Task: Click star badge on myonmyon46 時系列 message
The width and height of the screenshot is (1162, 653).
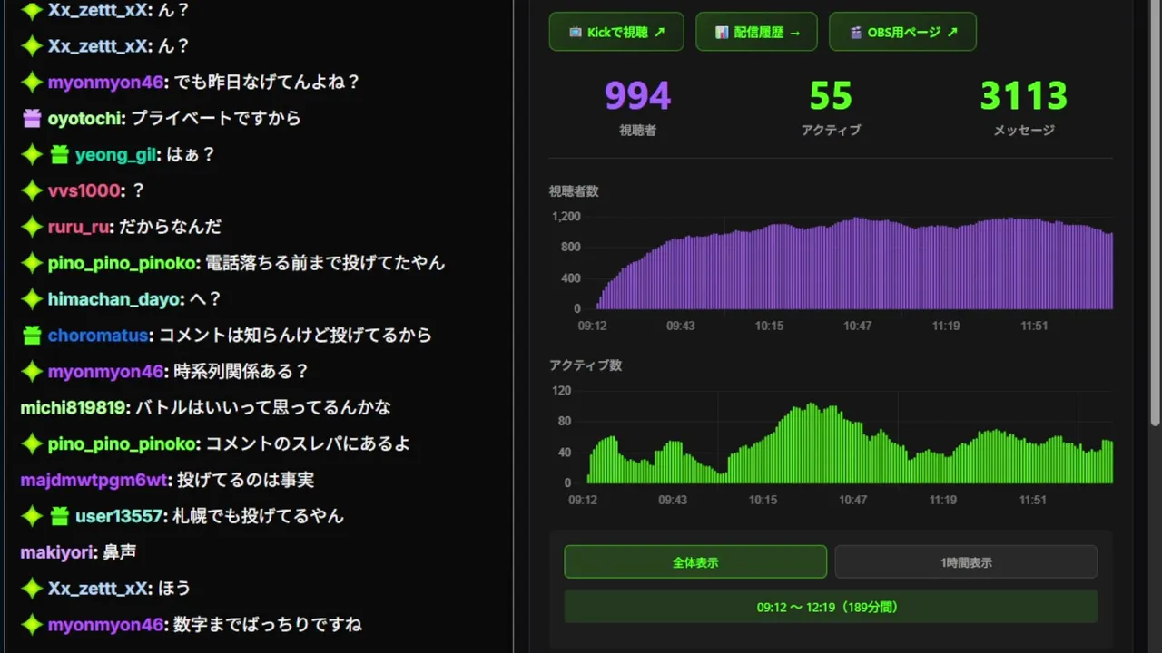Action: 32,371
